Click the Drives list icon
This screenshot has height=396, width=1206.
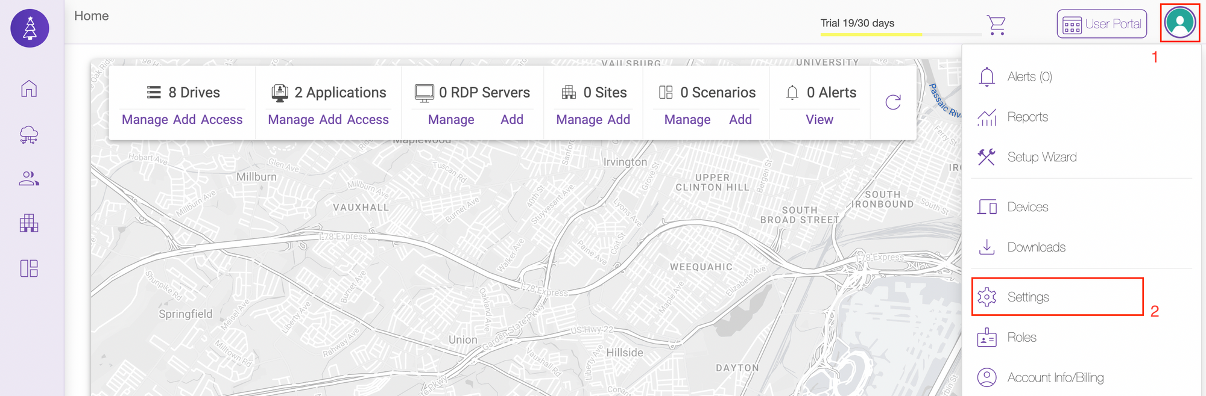tap(154, 92)
